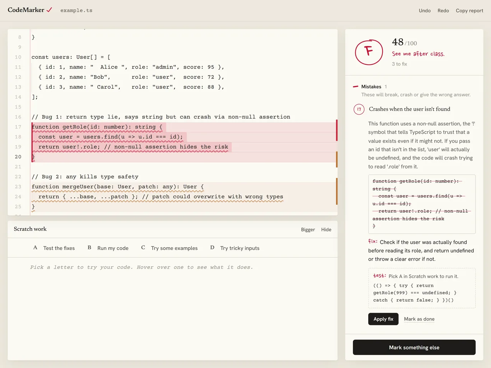This screenshot has height=368, width=491.
Task: Click line 19 return user!.role
Action: 133,147
